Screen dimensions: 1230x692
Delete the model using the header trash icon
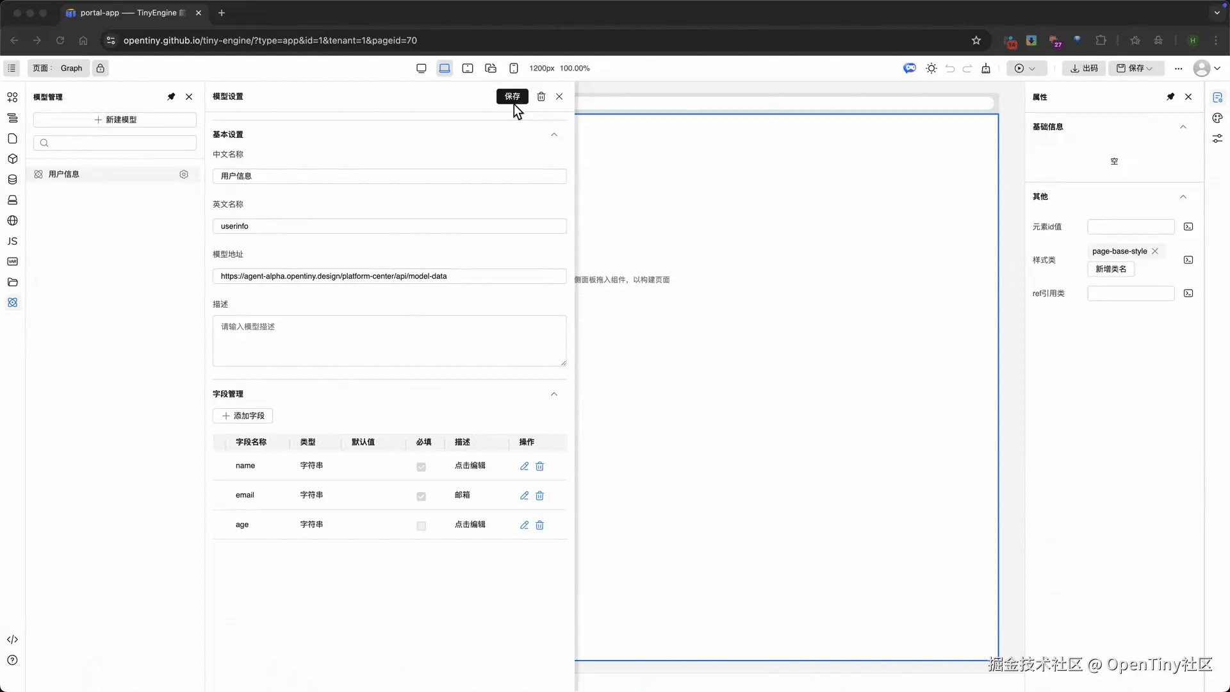(541, 96)
